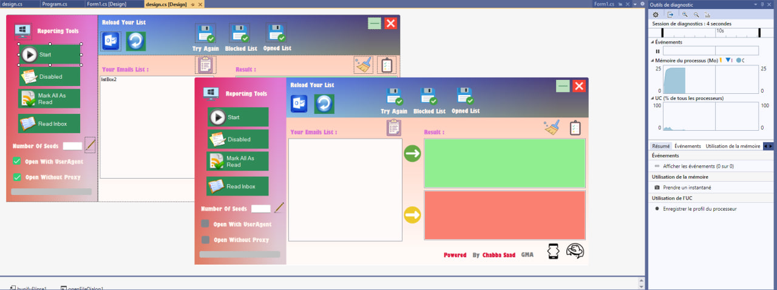Click the green right-arrow icon in running app
Image resolution: width=777 pixels, height=290 pixels.
(x=412, y=154)
